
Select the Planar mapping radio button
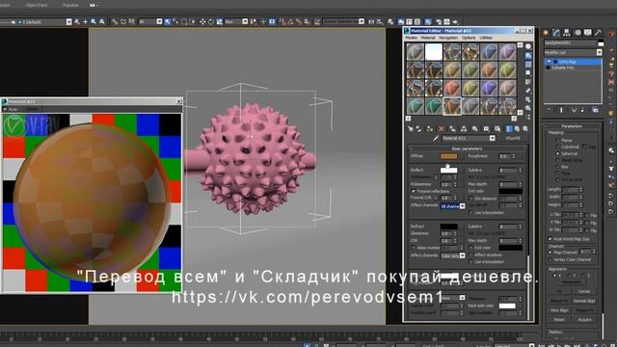[557, 140]
